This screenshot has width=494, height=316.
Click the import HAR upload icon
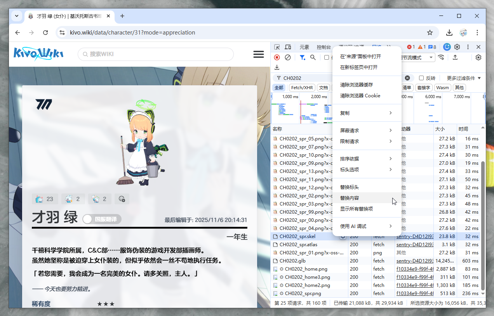455,57
